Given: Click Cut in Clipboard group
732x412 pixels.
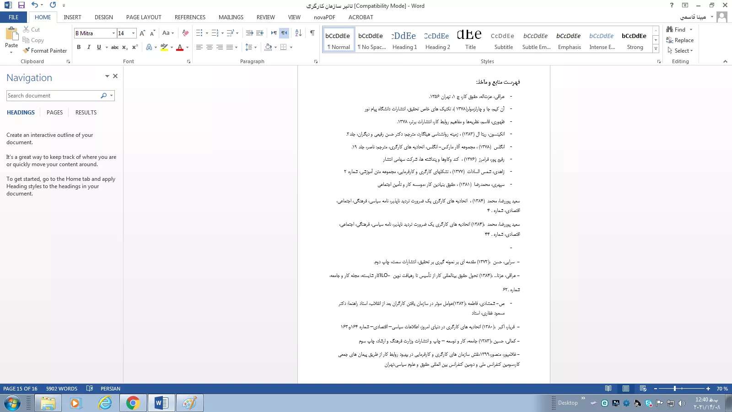Looking at the screenshot, I should 32,30.
